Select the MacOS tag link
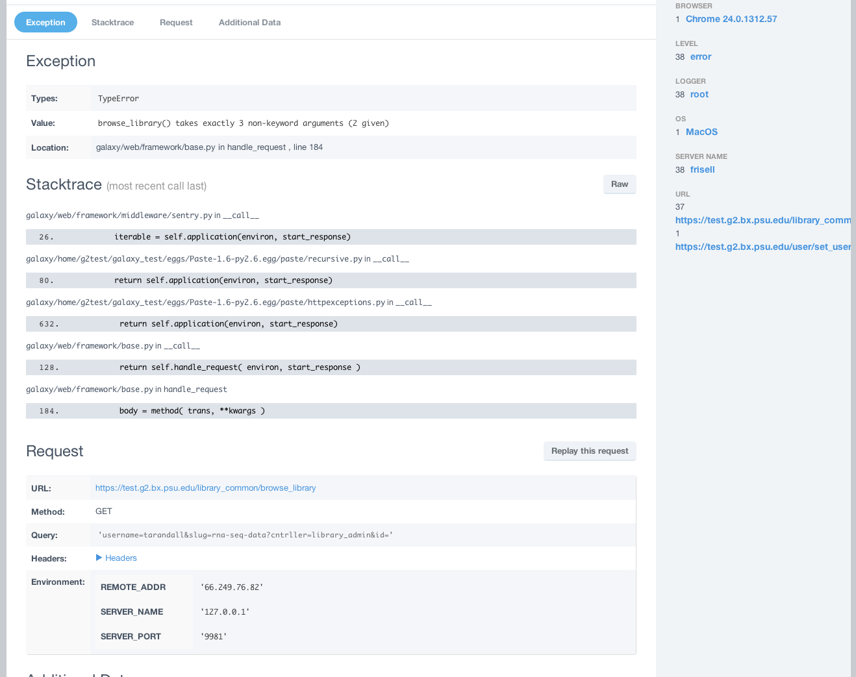856x677 pixels. point(701,132)
